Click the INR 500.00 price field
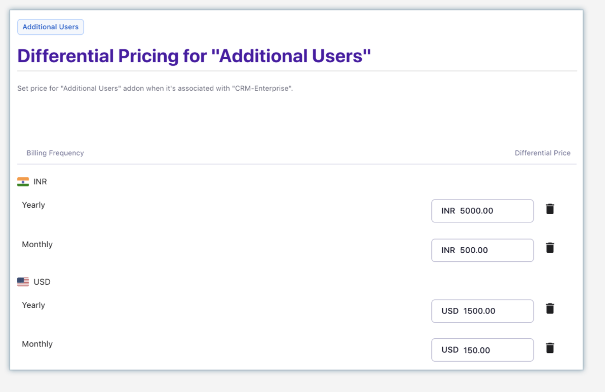This screenshot has width=605, height=392. click(x=482, y=250)
